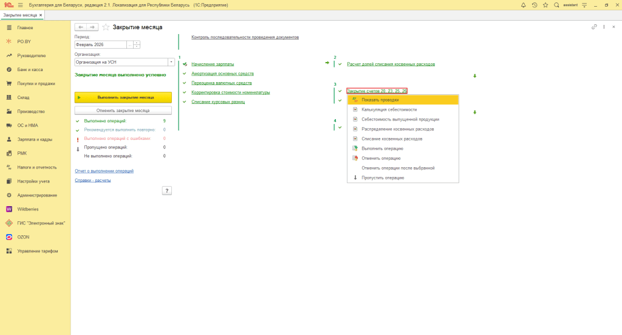Open the main hamburger menu icon

pyautogui.click(x=20, y=5)
